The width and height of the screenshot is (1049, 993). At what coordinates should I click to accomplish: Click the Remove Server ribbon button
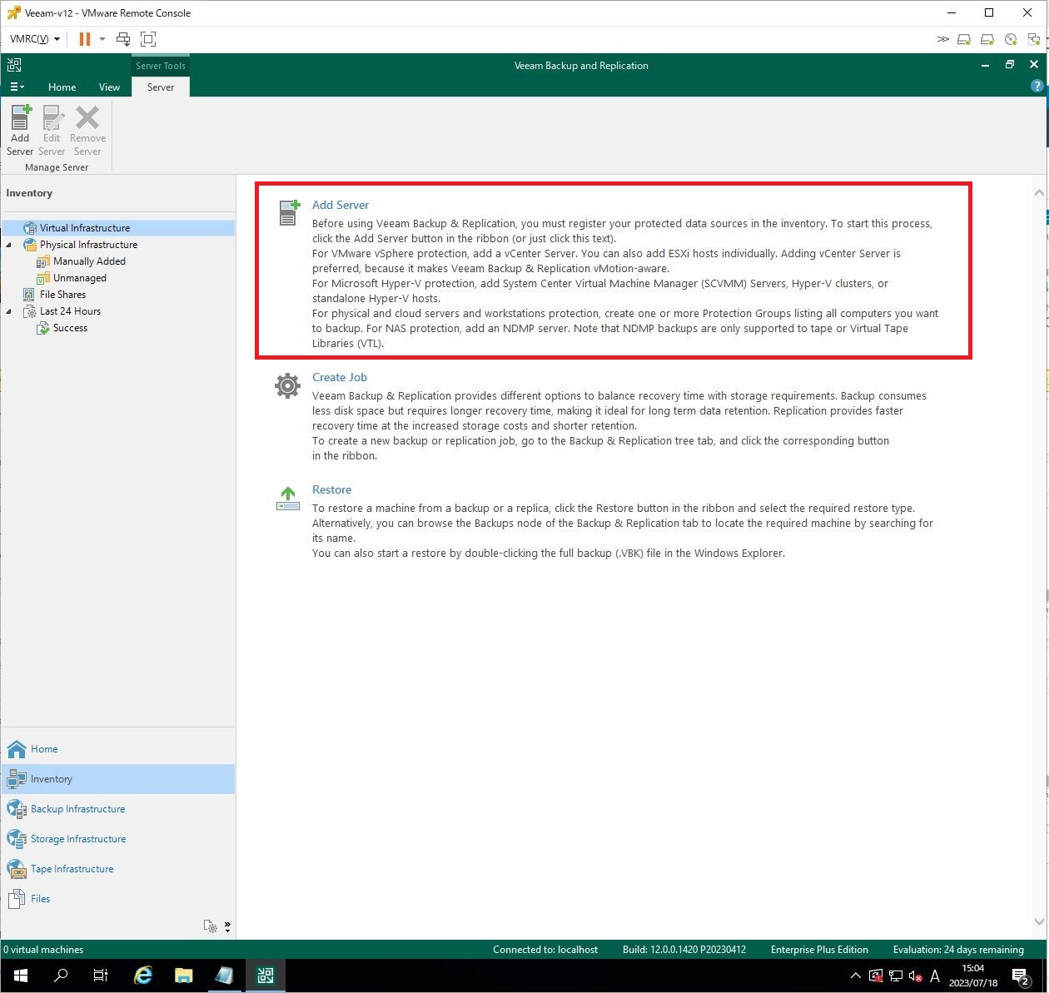coord(87,131)
